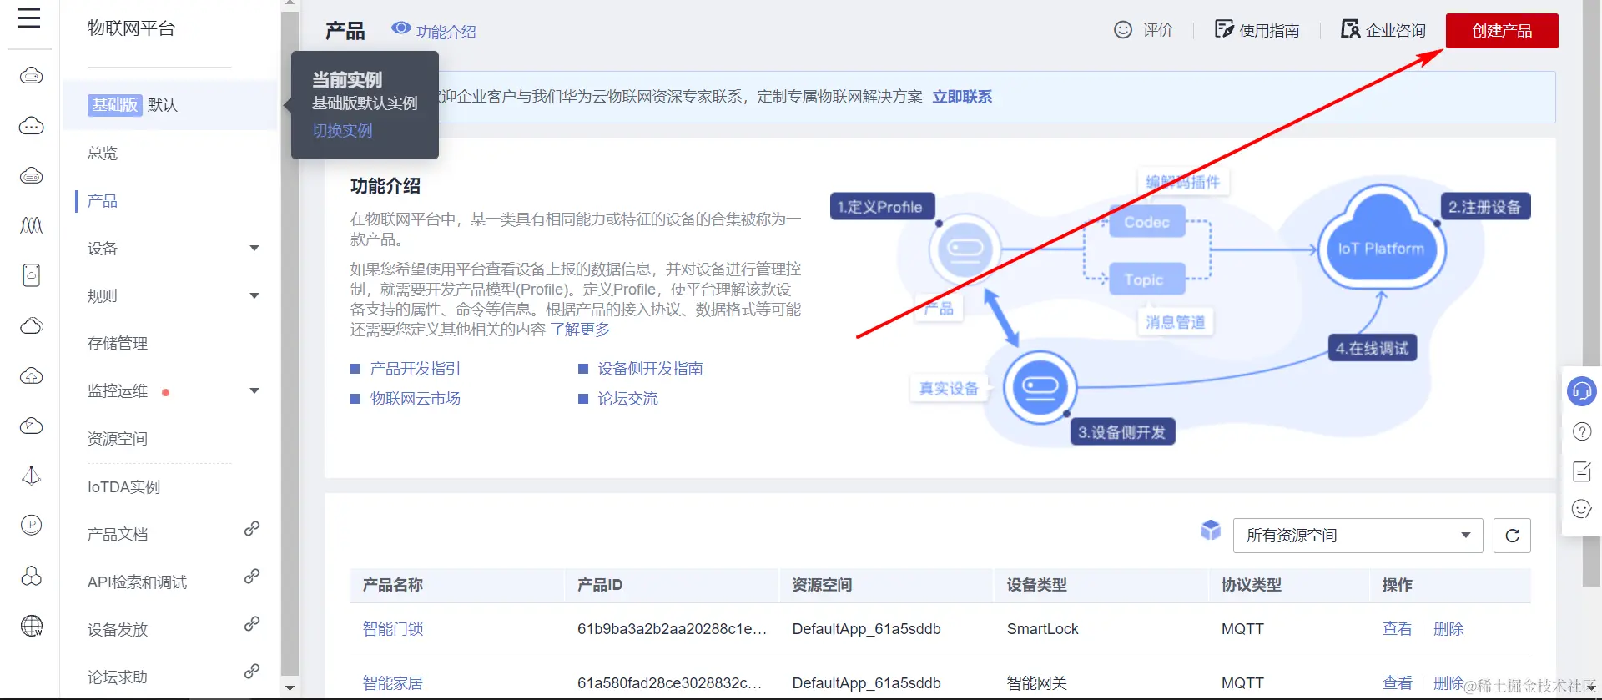Click the sidebar scrollbar up arrow
This screenshot has width=1602, height=700.
[290, 3]
